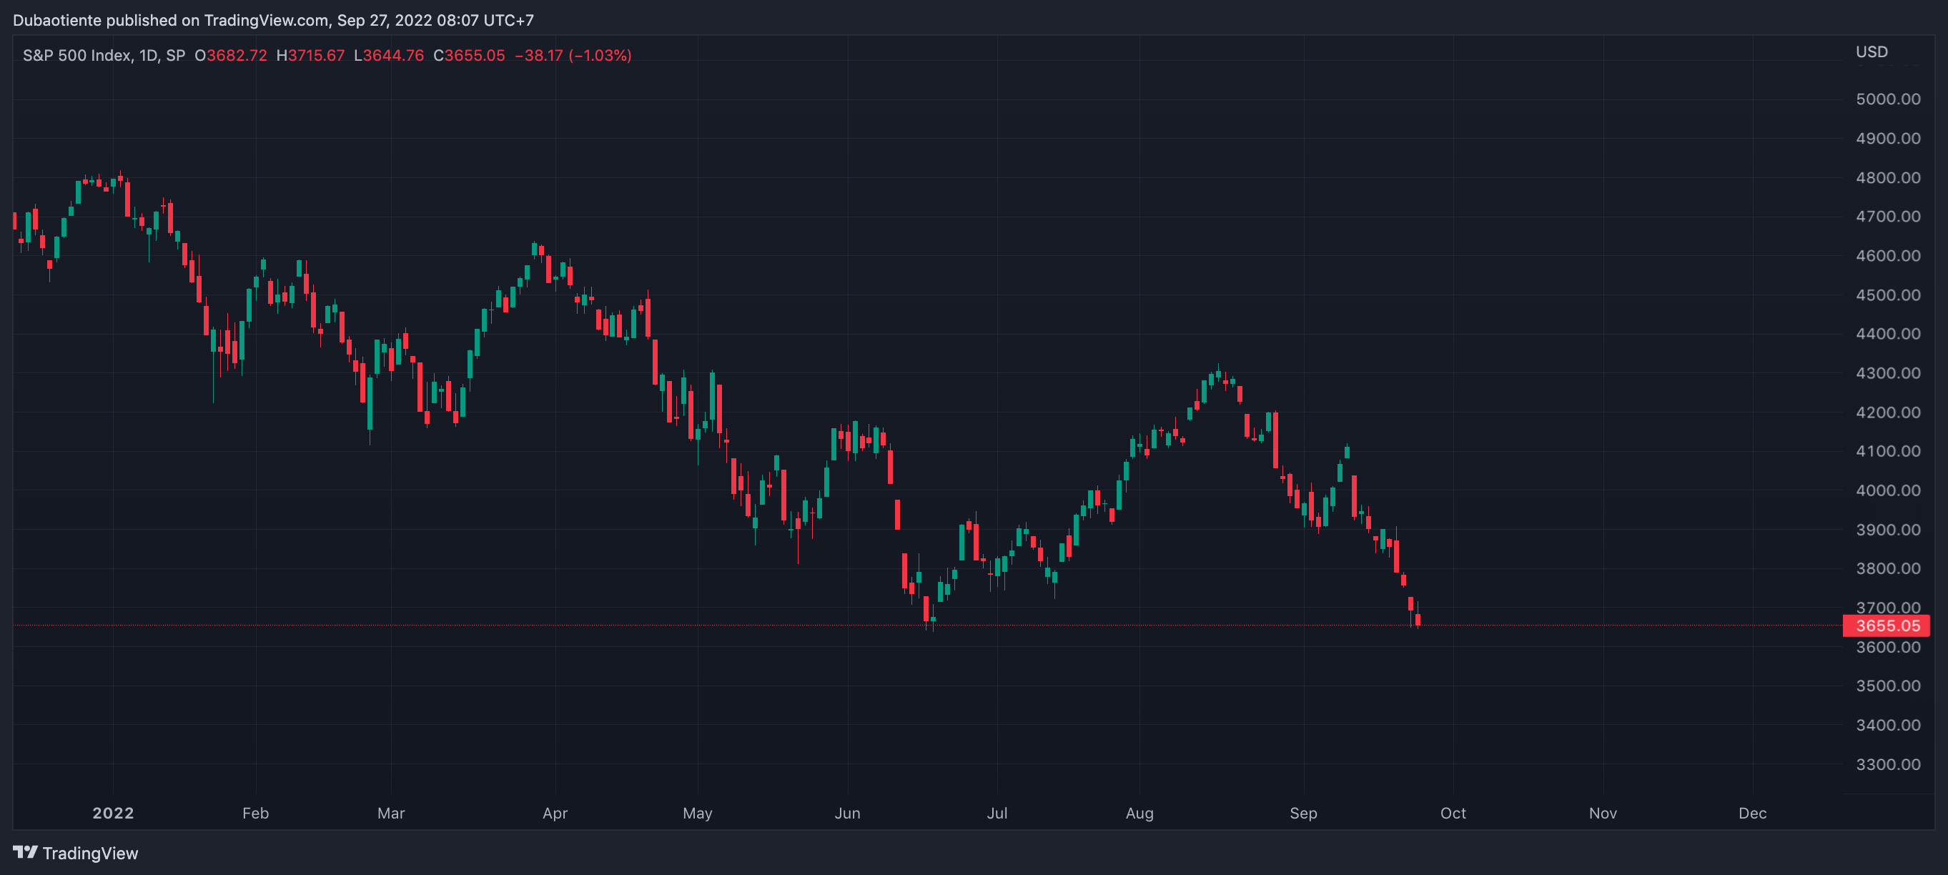
Task: Click the 3800.00 price axis label
Action: click(1887, 568)
